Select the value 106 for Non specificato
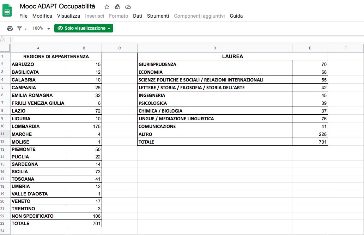 (84, 216)
